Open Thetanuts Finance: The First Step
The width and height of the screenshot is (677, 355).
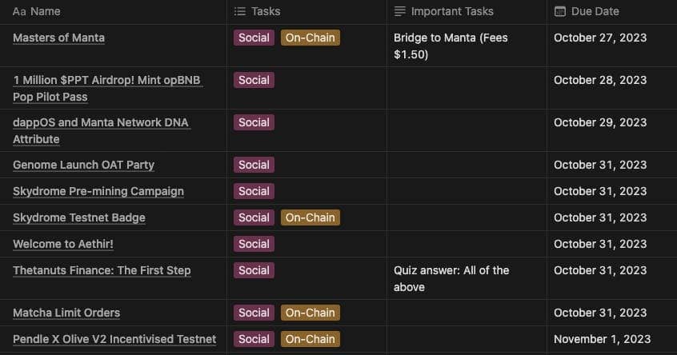tap(102, 270)
